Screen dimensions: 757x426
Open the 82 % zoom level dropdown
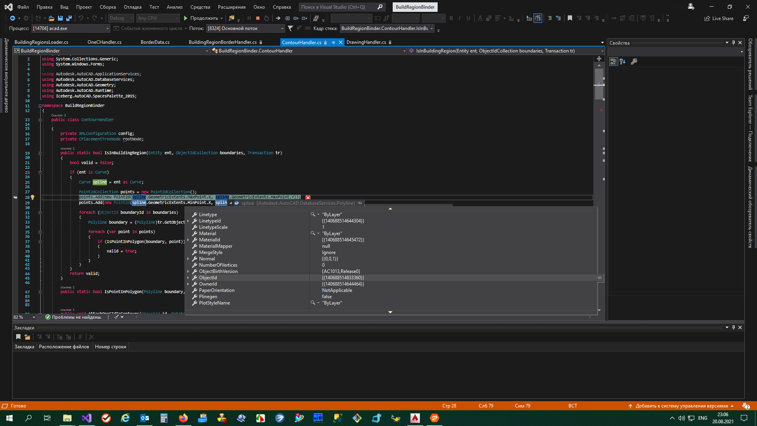(24, 317)
